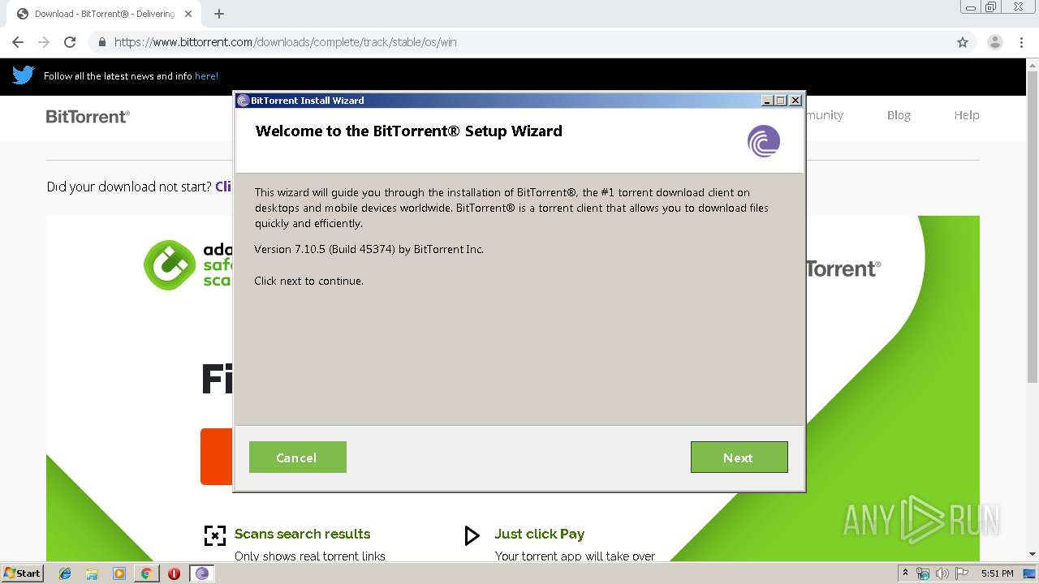
Task: Click the BitTorrent logo in the wizard header
Action: tap(764, 141)
